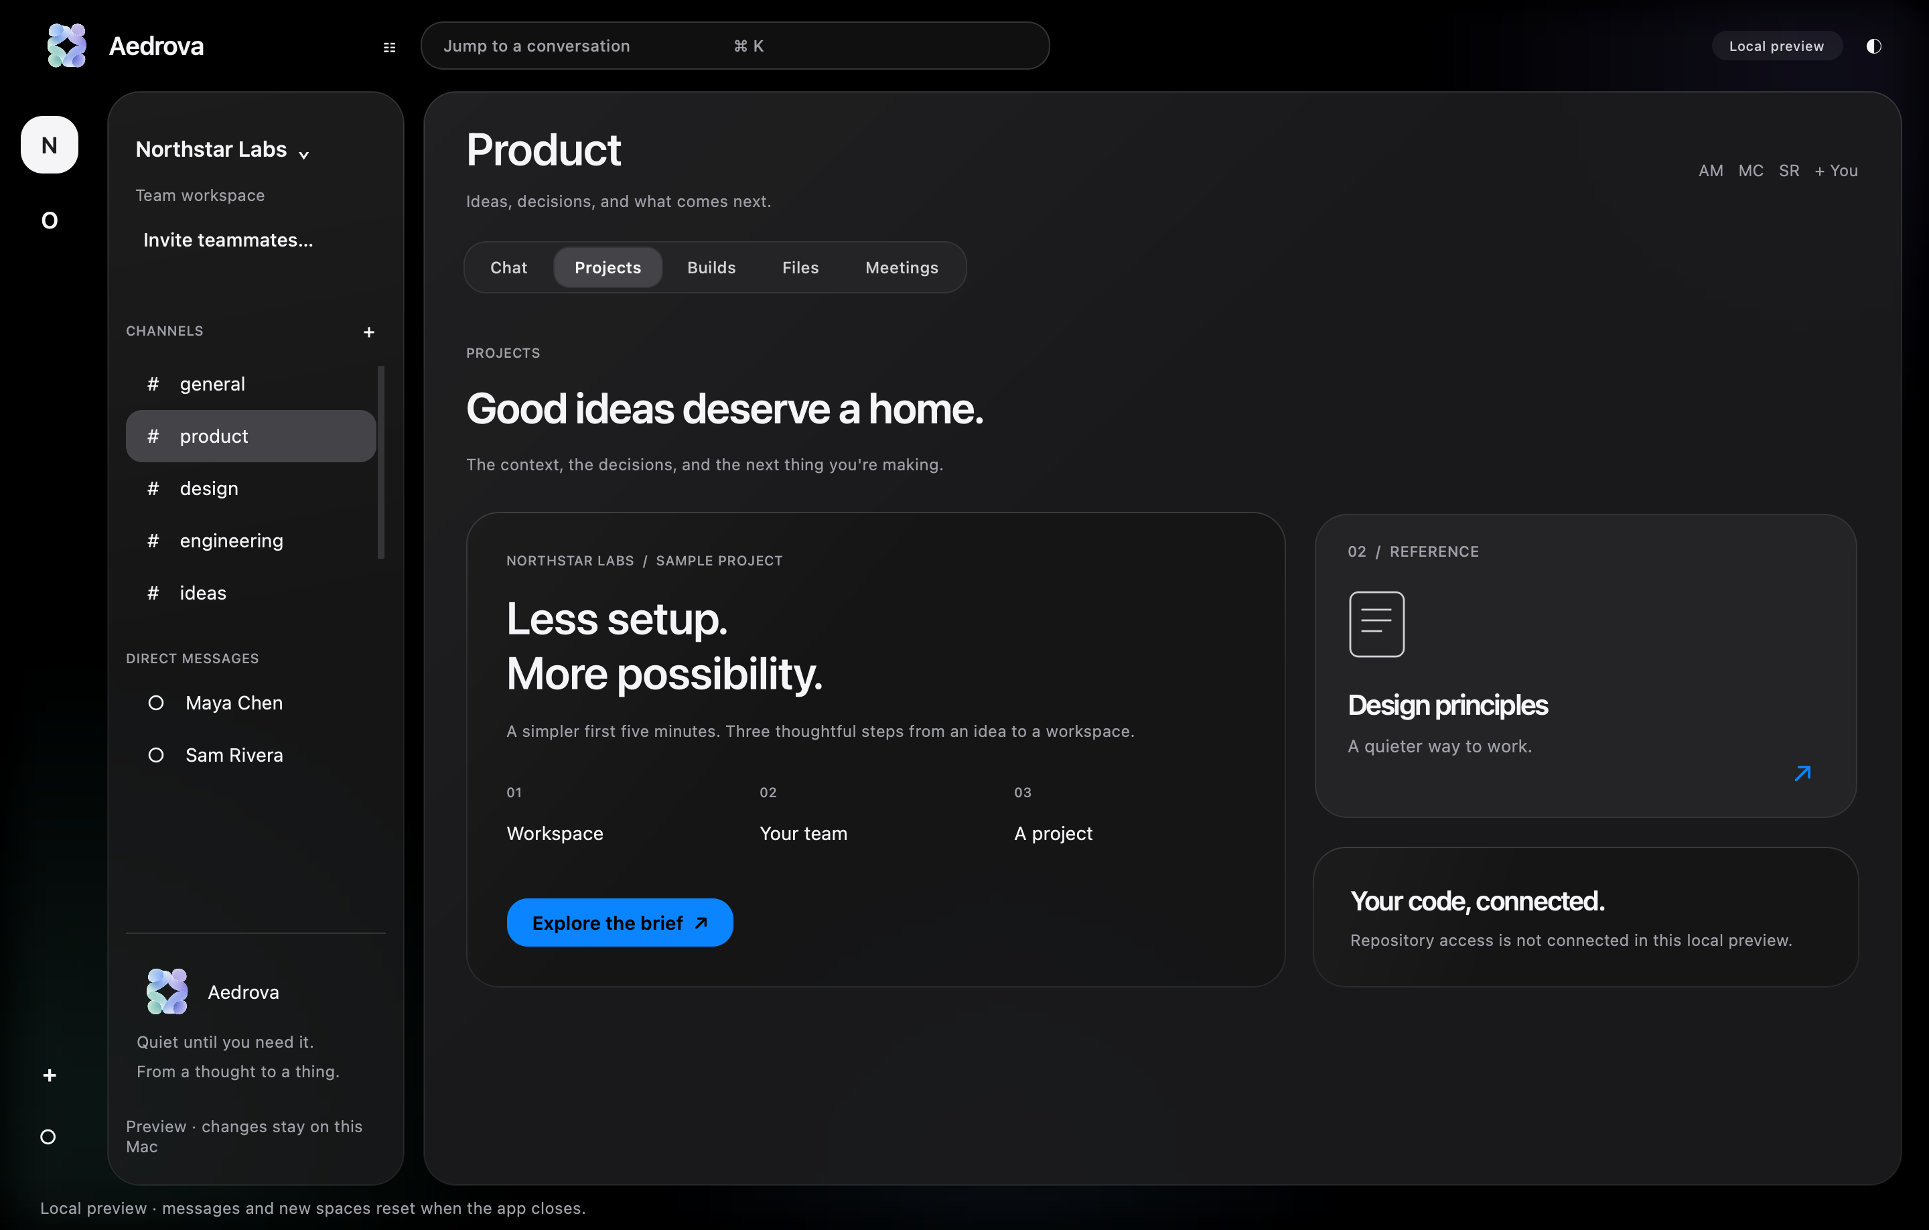Click the MC member initials
1929x1230 pixels.
[x=1750, y=171]
